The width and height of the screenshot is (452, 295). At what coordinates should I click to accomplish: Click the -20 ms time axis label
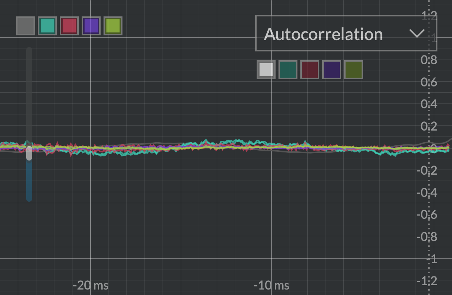coord(91,285)
